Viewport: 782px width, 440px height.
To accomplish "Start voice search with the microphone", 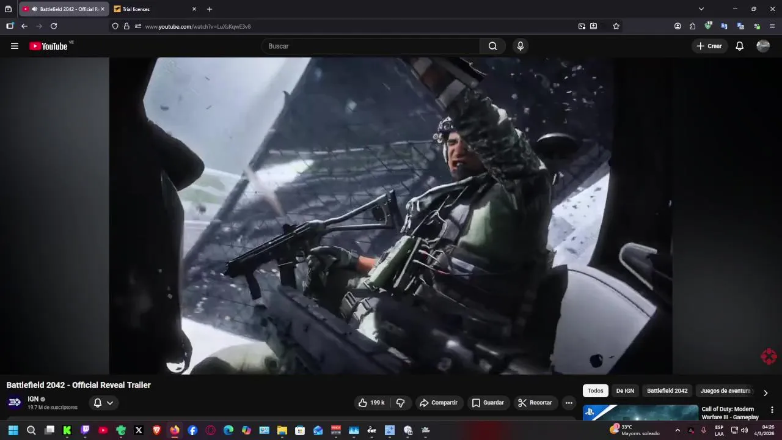I will pyautogui.click(x=520, y=46).
